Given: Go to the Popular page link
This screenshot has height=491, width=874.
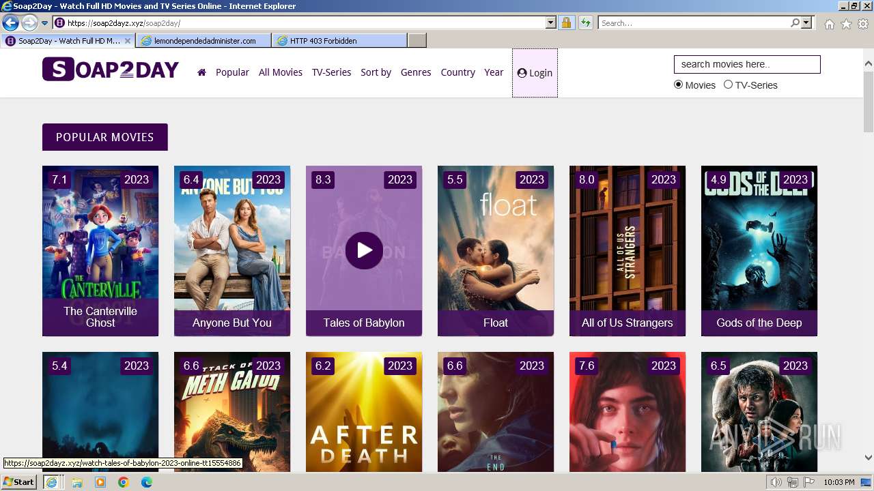Looking at the screenshot, I should [232, 72].
